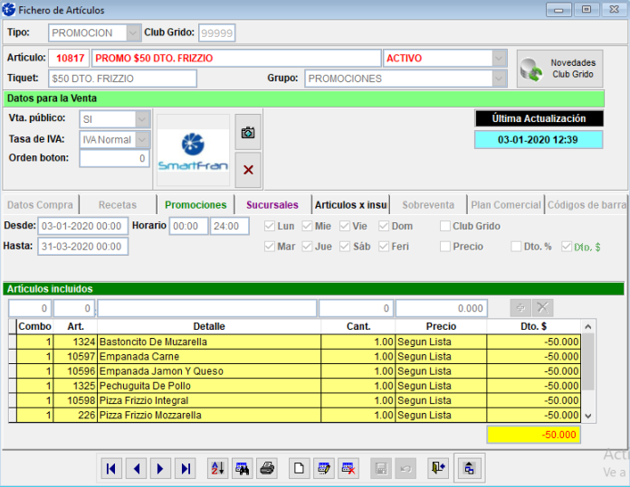630x487 pixels.
Task: Go to the next record
Action: coord(161,468)
